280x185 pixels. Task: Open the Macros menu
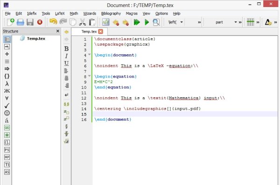point(132,14)
